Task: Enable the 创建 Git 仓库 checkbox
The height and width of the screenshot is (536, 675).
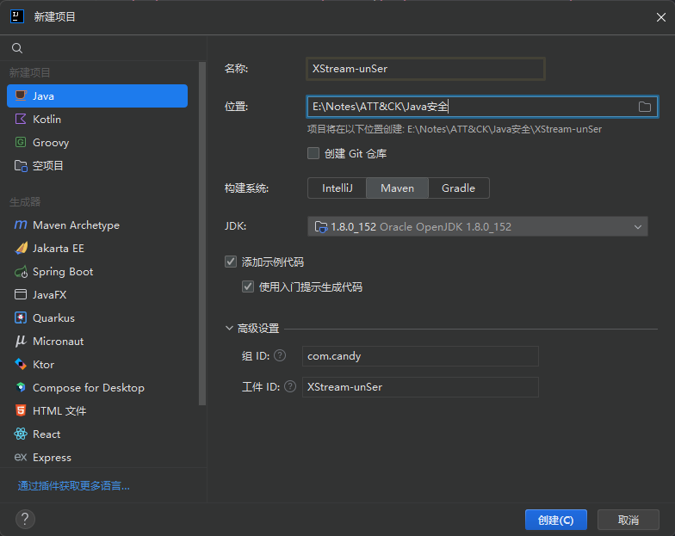Action: [x=313, y=153]
